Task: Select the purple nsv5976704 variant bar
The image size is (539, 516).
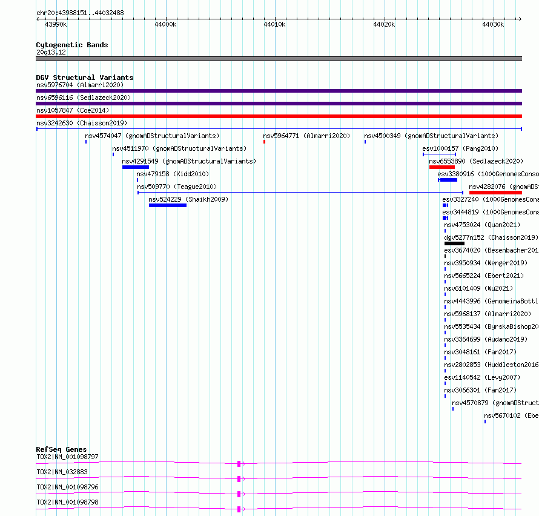Action: tap(279, 91)
